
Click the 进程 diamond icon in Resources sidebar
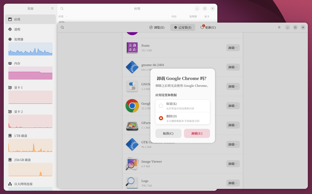pos(10,29)
